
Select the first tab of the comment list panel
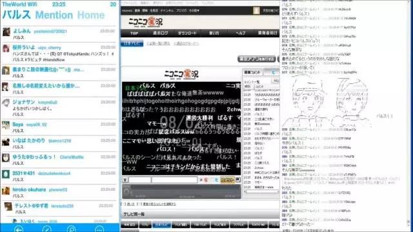point(252,72)
